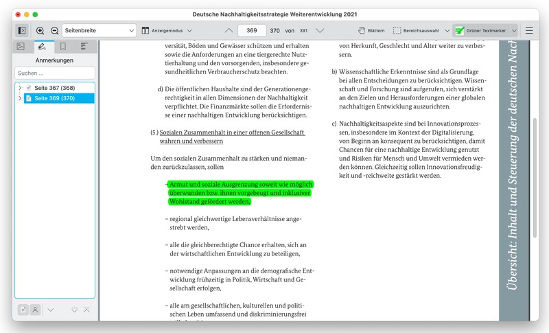The width and height of the screenshot is (549, 333).
Task: Toggle grouping annotations by page
Action: (x=23, y=310)
